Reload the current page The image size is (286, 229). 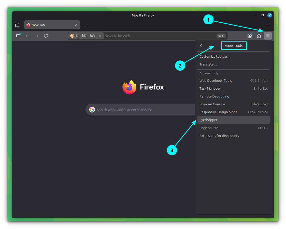point(46,36)
